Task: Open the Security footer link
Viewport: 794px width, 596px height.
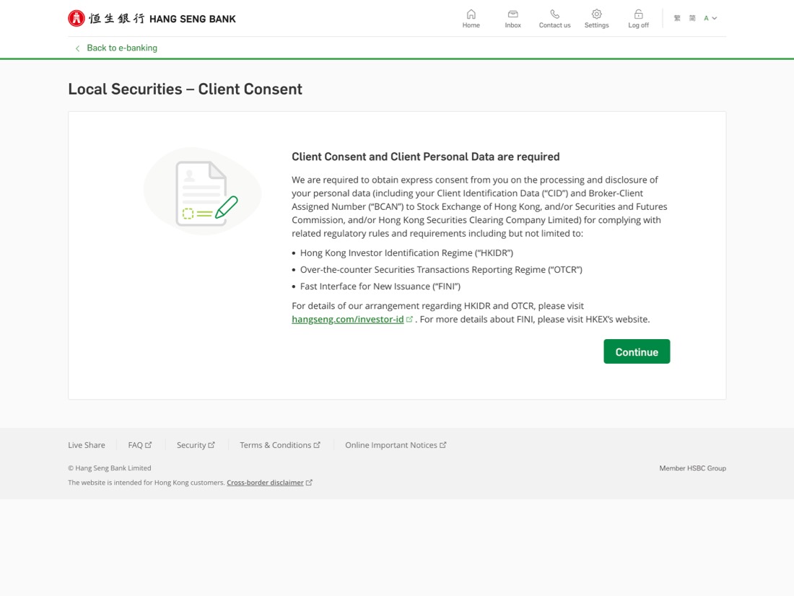Action: (x=196, y=445)
